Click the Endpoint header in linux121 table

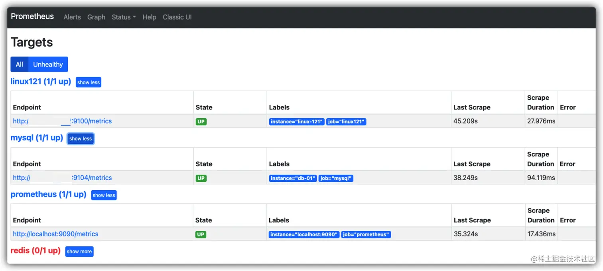pyautogui.click(x=27, y=107)
